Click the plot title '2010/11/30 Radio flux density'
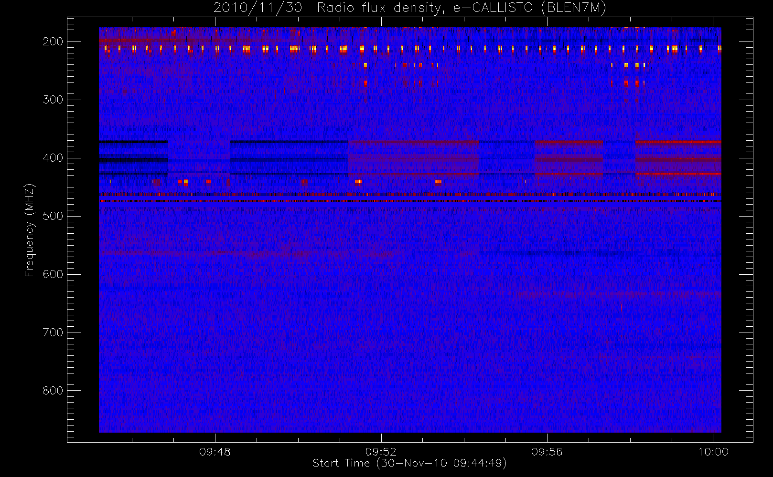Viewport: 773px width, 477px height. coord(410,8)
